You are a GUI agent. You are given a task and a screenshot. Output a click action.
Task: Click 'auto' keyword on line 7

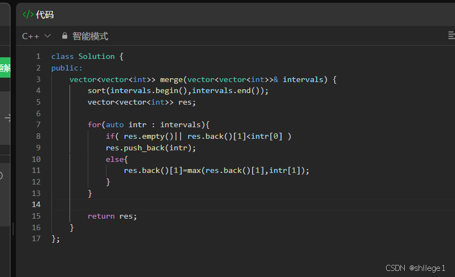click(115, 125)
